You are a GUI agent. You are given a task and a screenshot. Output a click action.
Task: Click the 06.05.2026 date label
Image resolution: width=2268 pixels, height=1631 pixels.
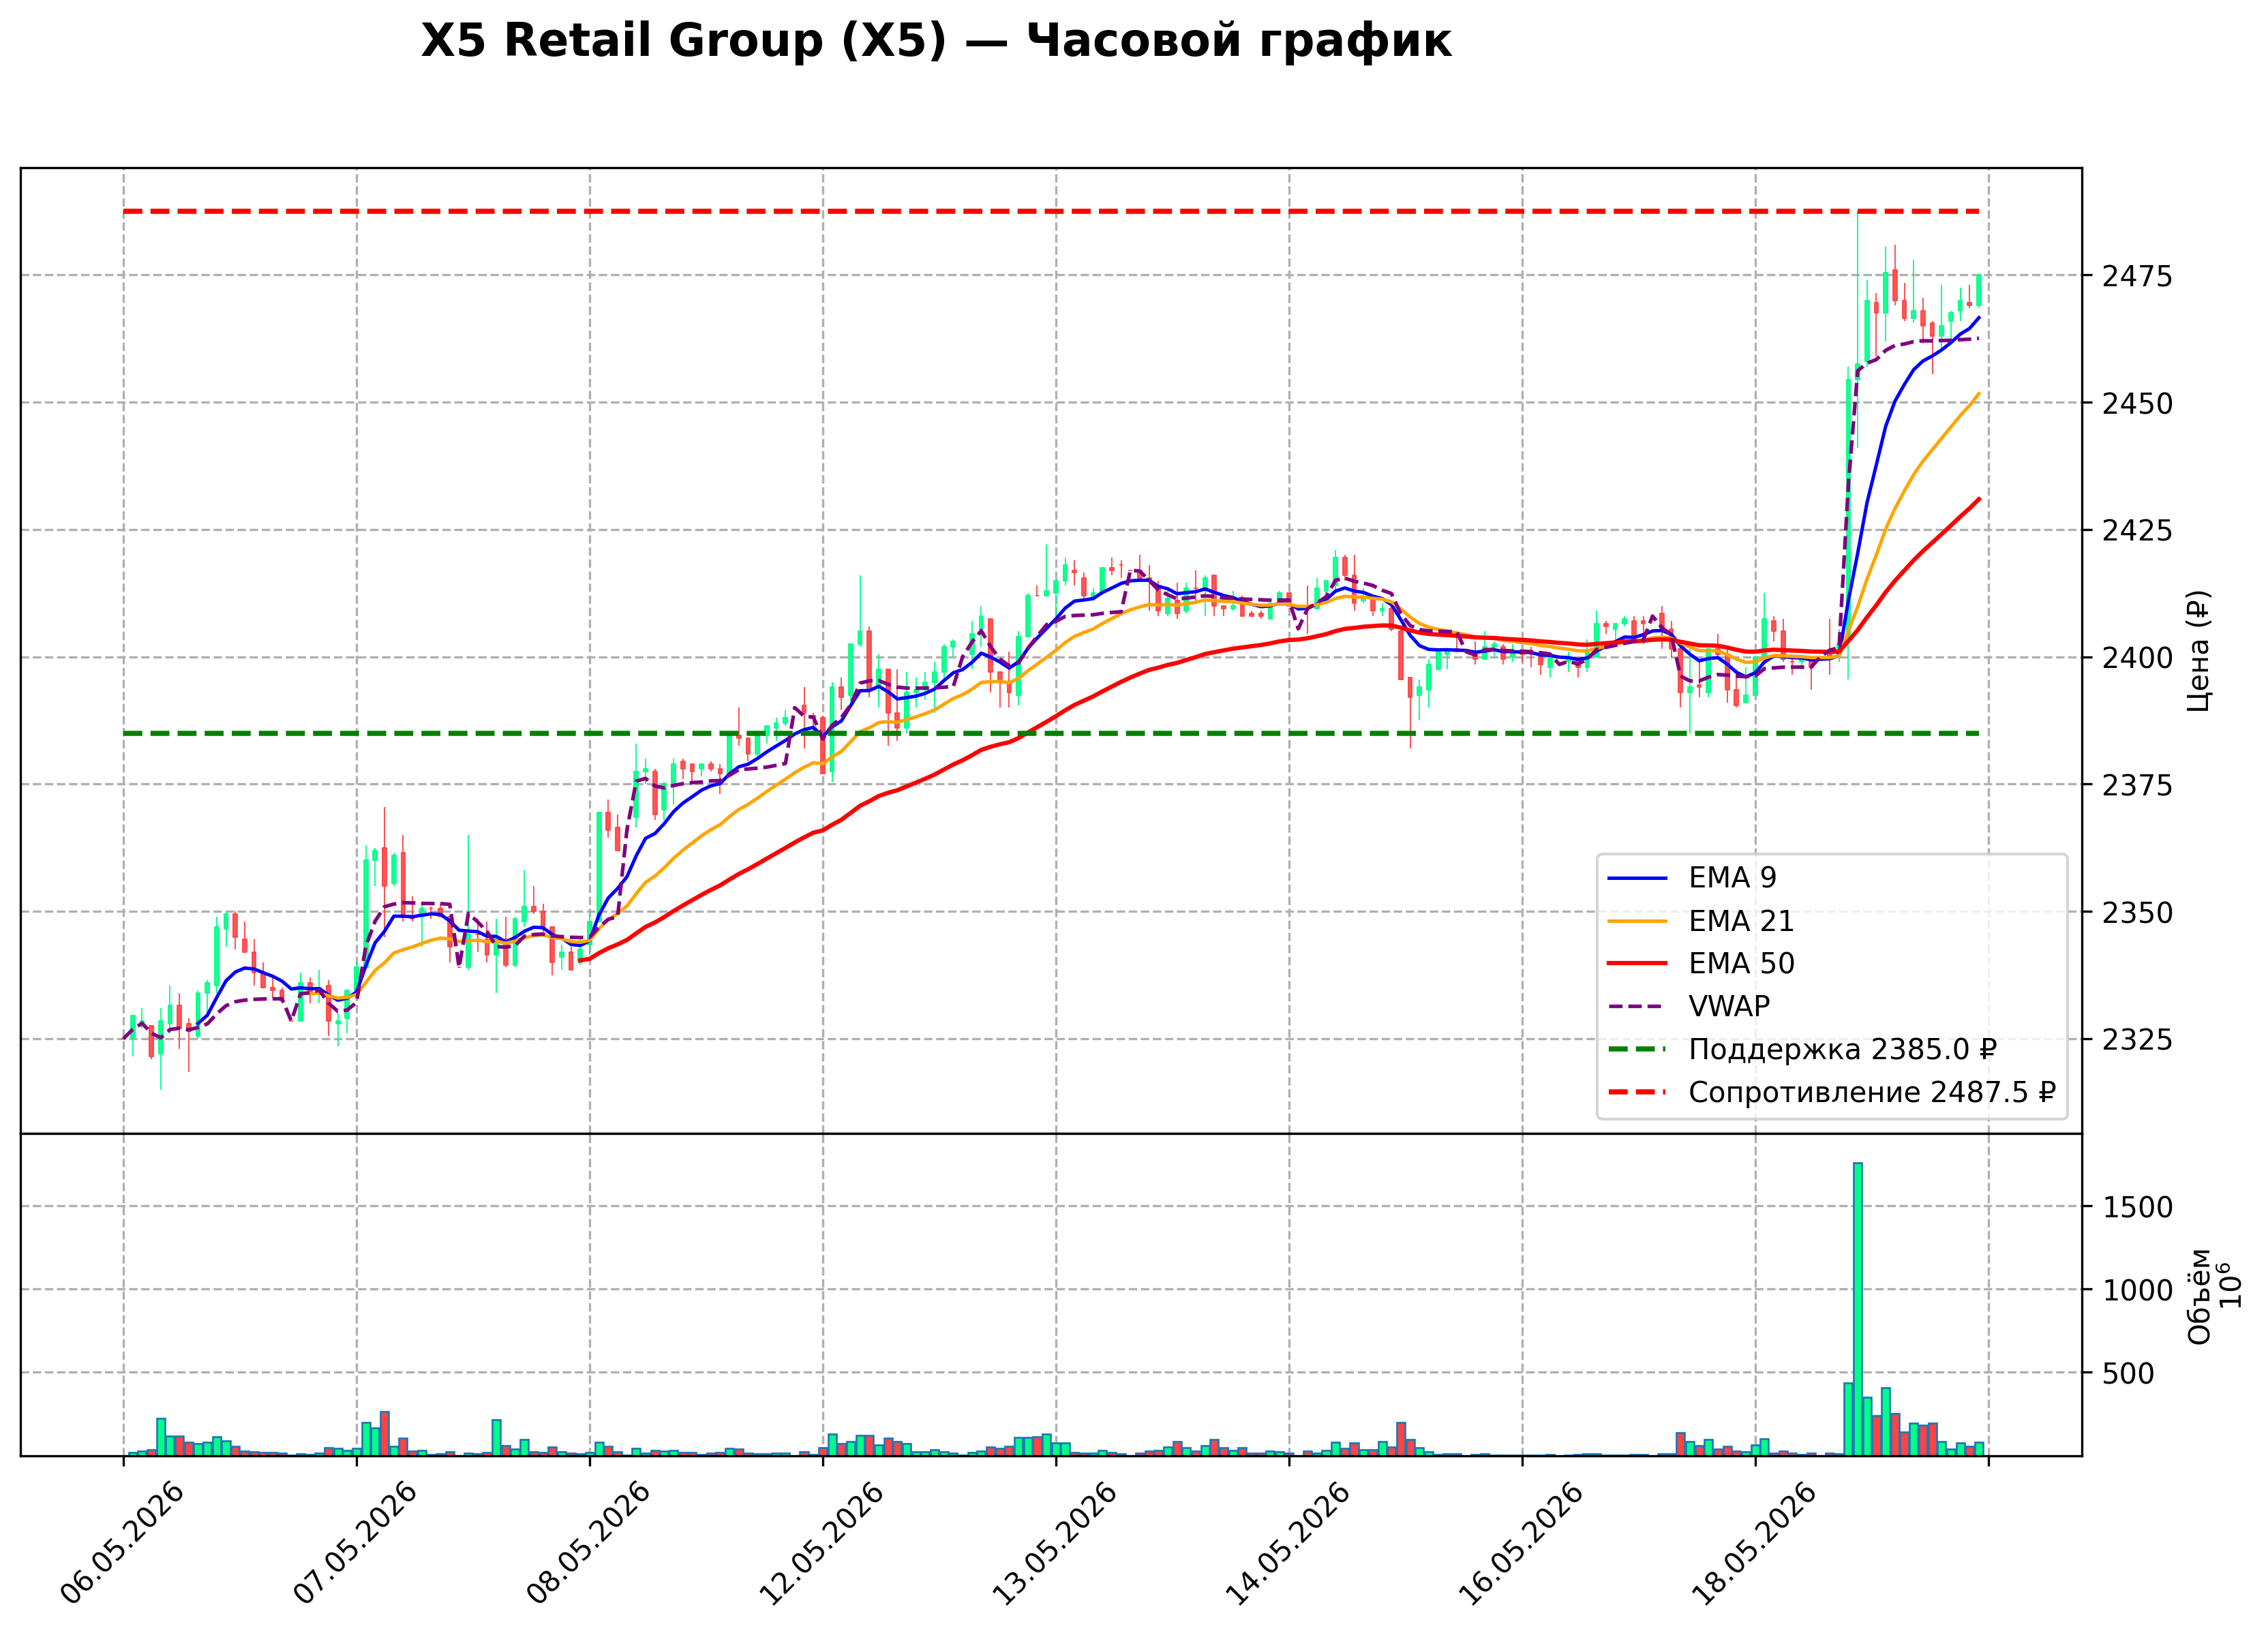(122, 1544)
